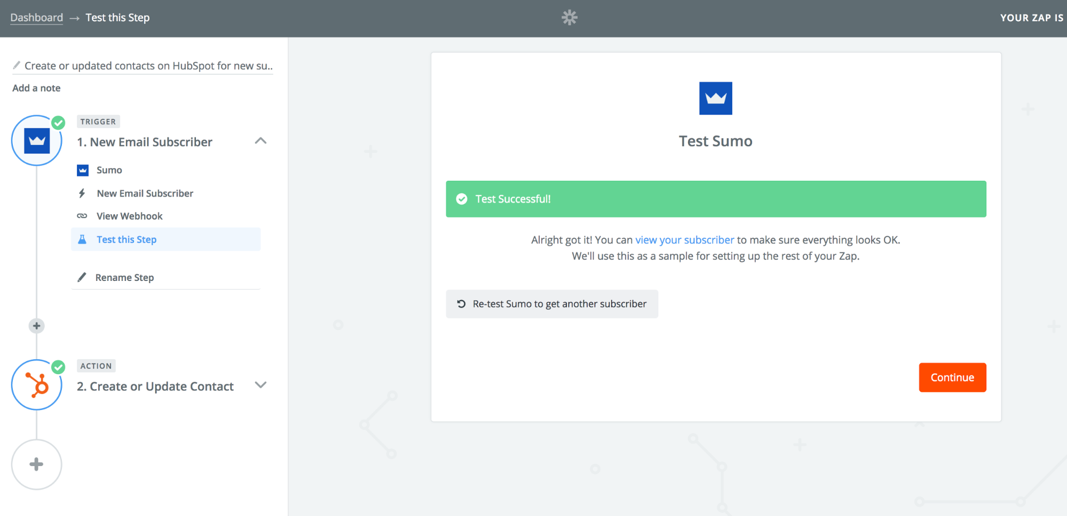This screenshot has height=516, width=1067.
Task: Click the orange Continue button
Action: point(952,377)
